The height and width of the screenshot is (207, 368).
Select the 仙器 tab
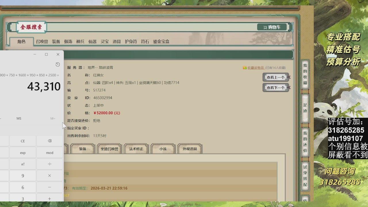[92, 42]
